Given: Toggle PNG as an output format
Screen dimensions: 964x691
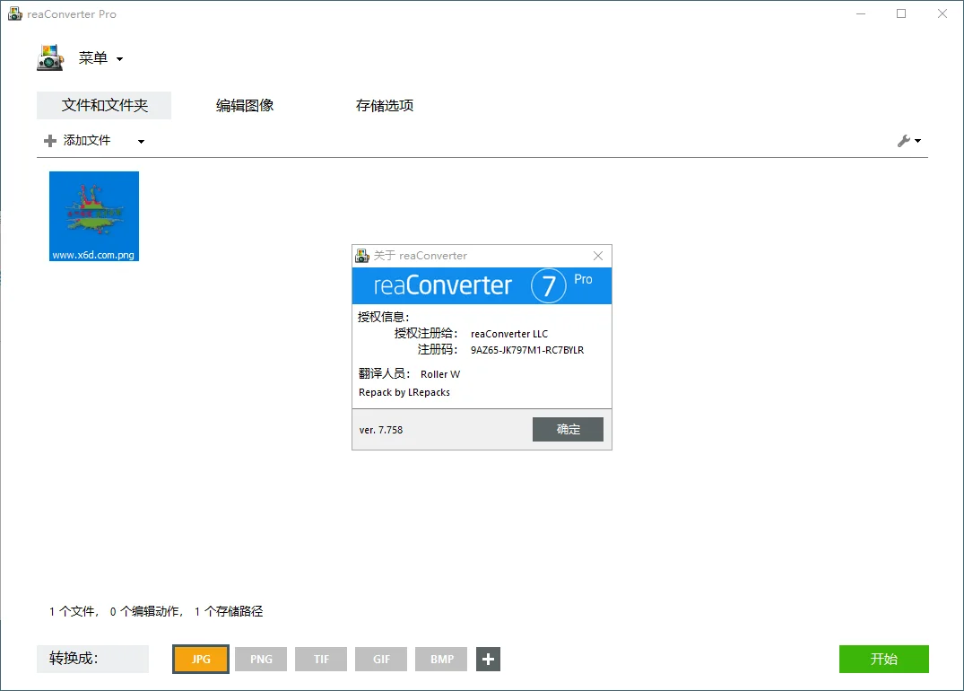Looking at the screenshot, I should click(x=260, y=659).
